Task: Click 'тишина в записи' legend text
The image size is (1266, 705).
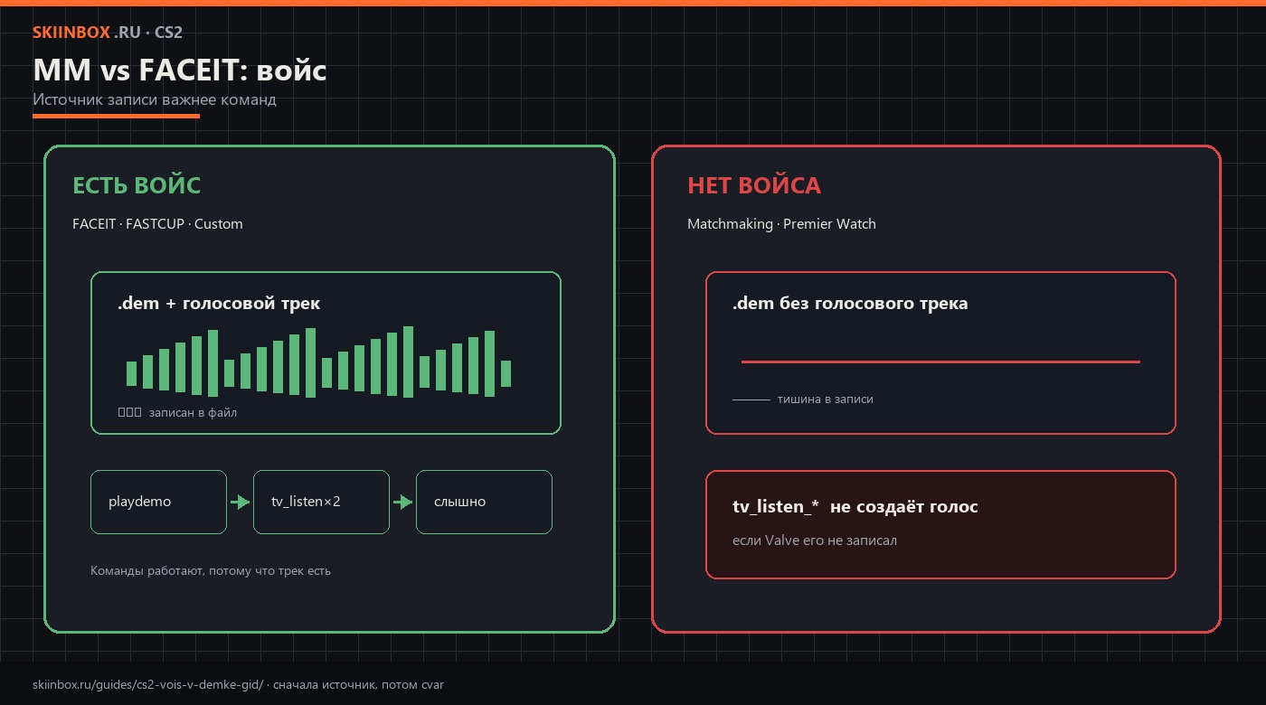Action: click(x=826, y=399)
